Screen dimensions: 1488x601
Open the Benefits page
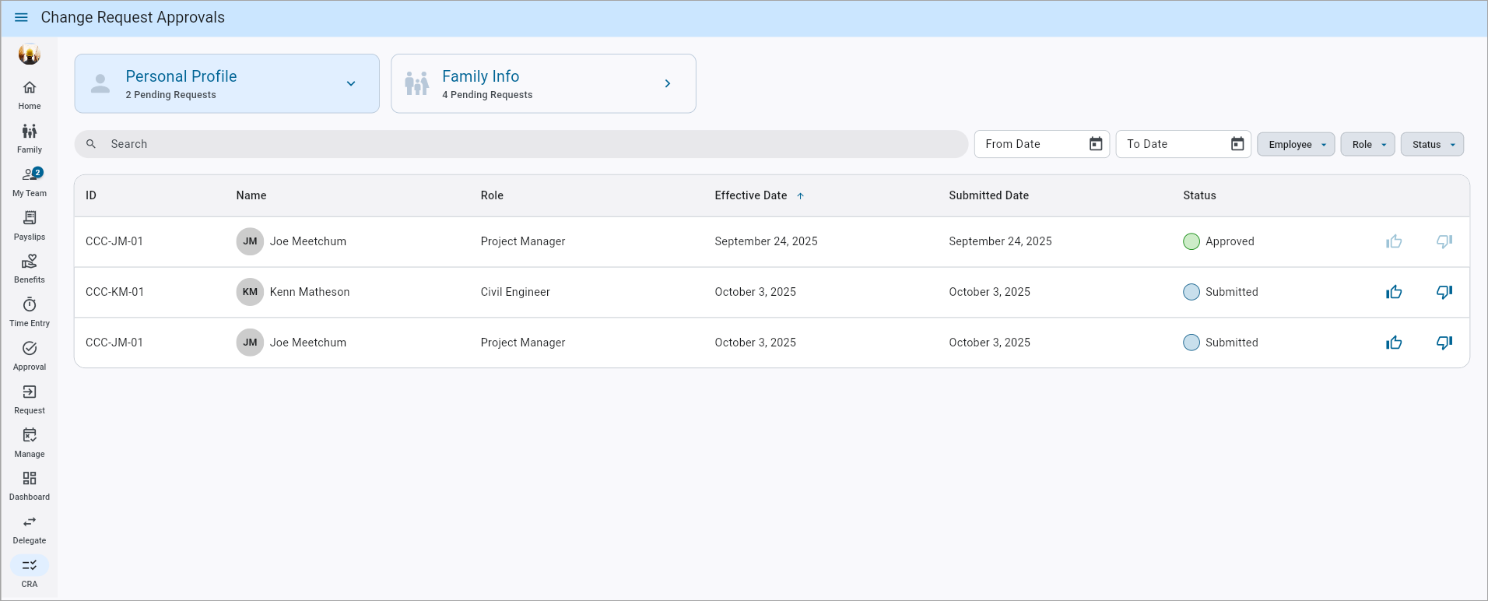30,269
